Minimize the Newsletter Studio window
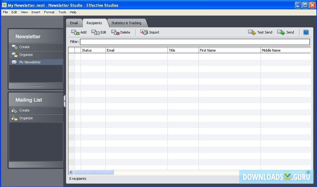 click(x=298, y=5)
